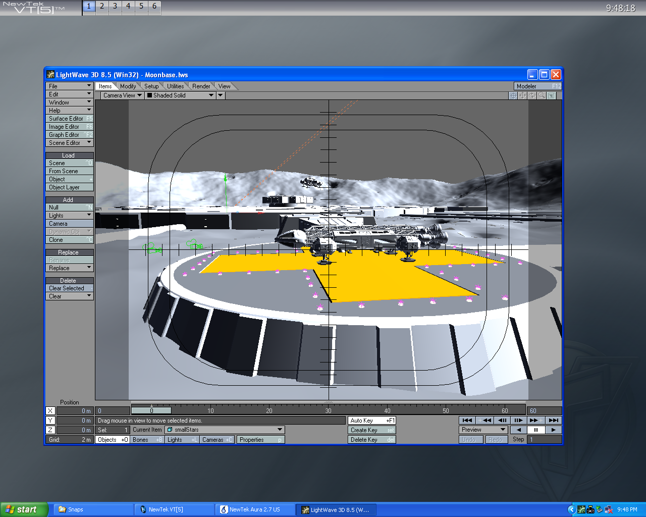The image size is (646, 517).
Task: Open the Help dropdown menu
Action: (x=70, y=111)
